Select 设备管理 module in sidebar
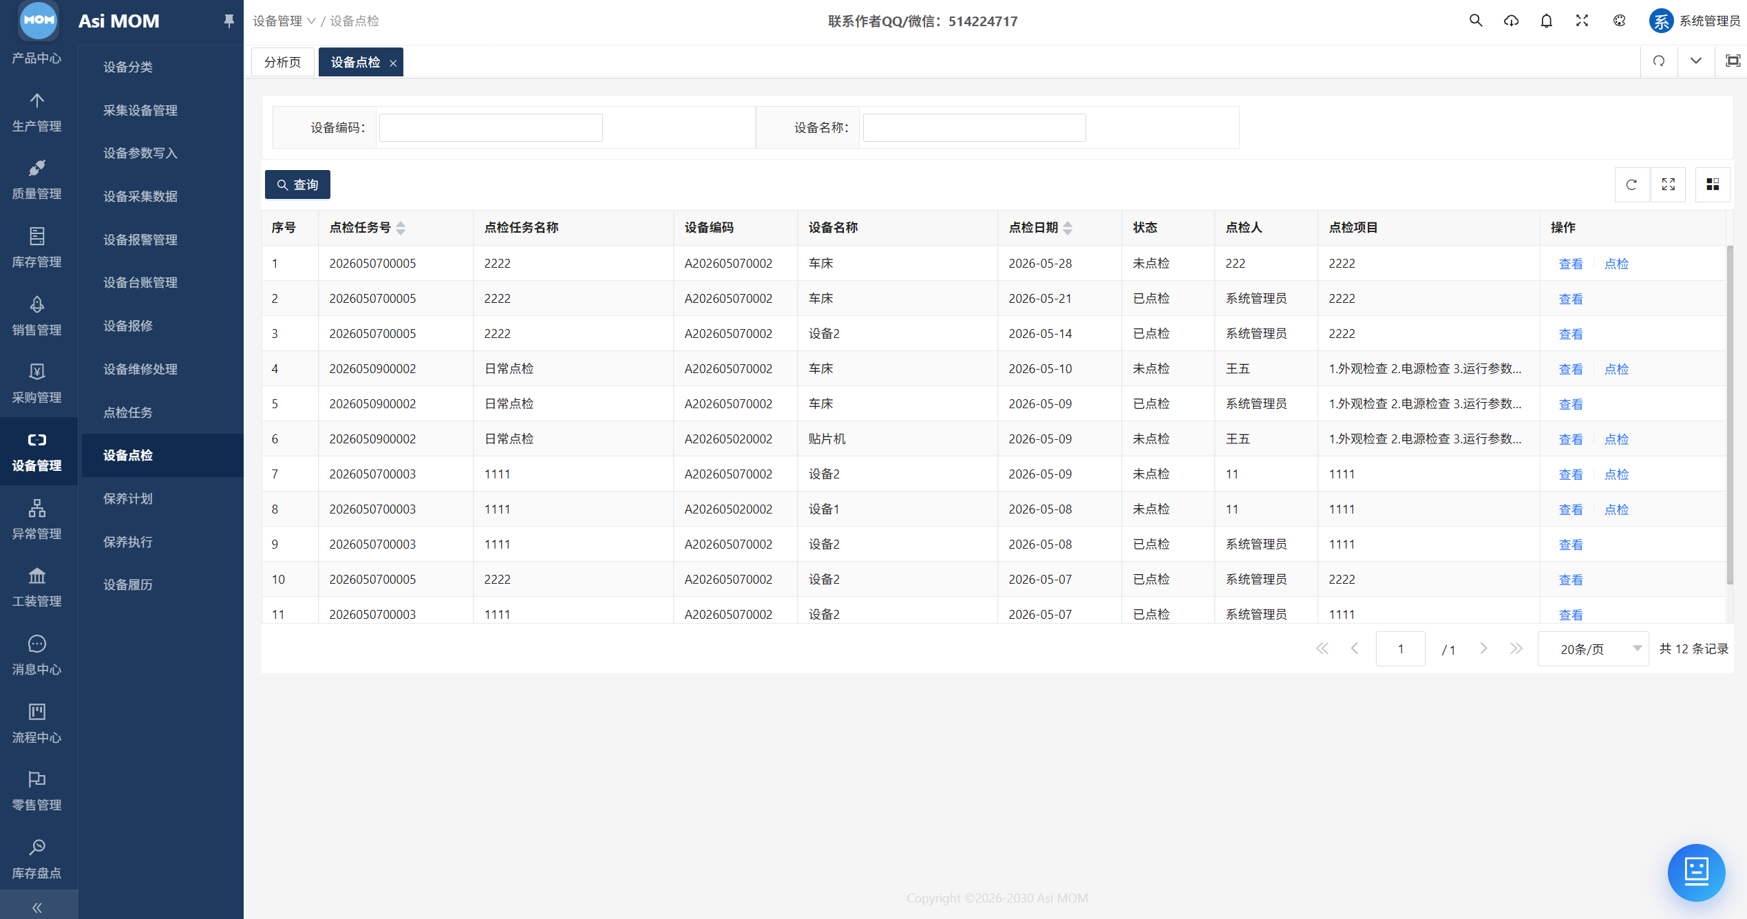 [37, 452]
